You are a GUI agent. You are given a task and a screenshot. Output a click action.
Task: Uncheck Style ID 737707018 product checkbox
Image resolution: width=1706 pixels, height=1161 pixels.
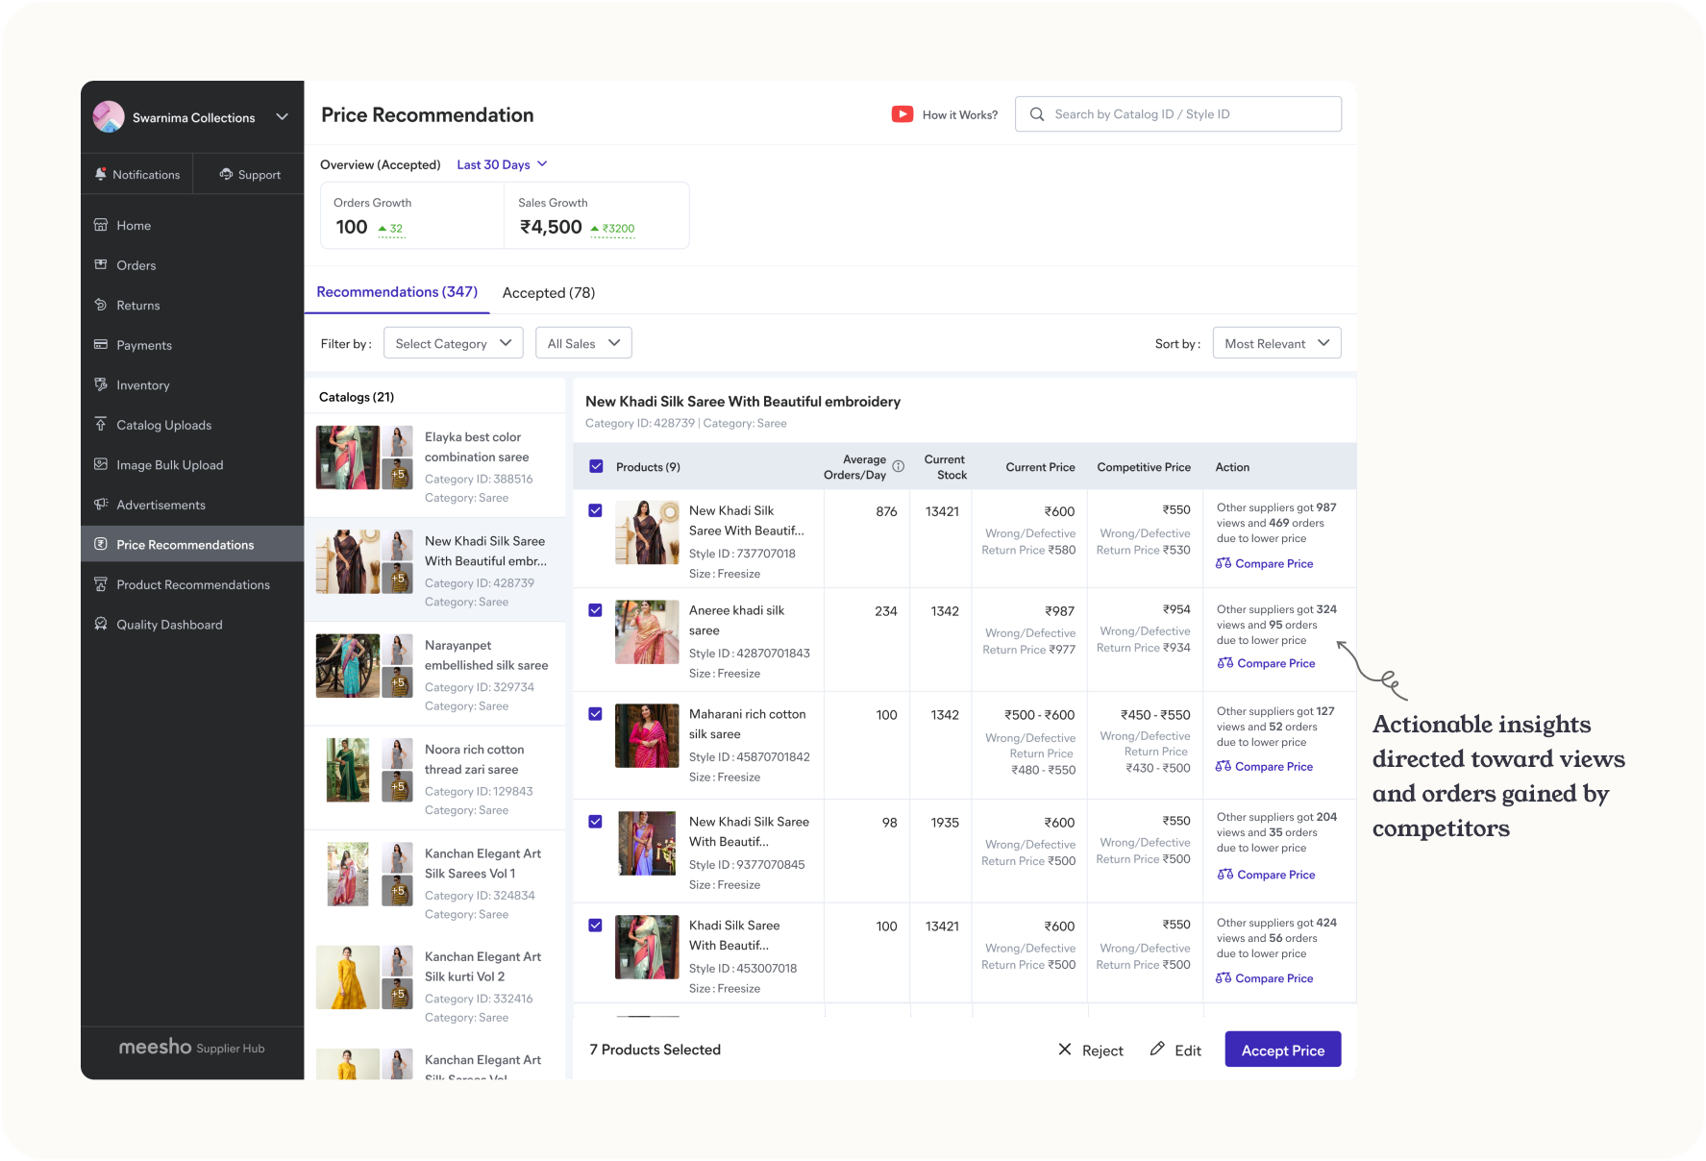pyautogui.click(x=595, y=510)
